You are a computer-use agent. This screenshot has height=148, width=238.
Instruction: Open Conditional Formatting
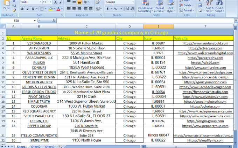point(145,6)
